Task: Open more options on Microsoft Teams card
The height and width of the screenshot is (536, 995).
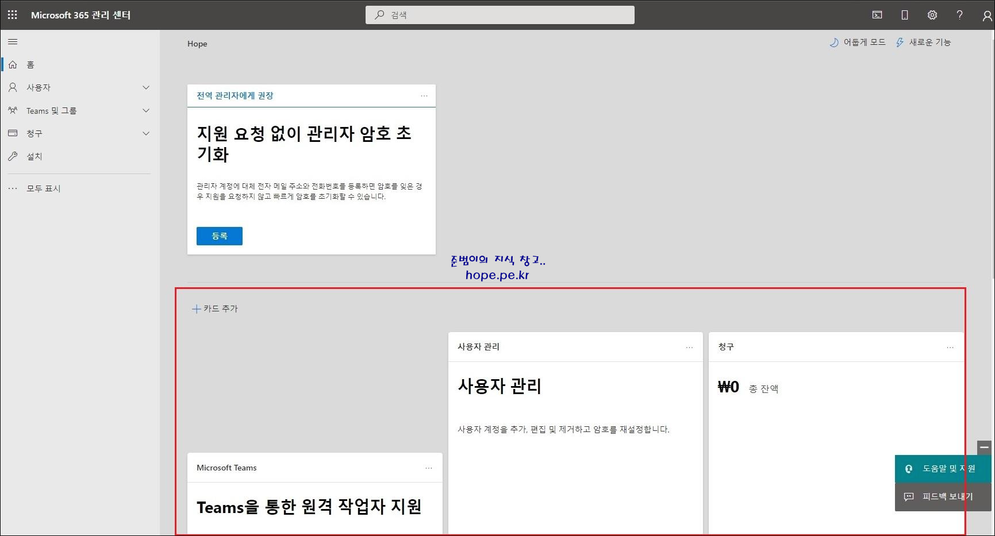Action: coord(429,468)
